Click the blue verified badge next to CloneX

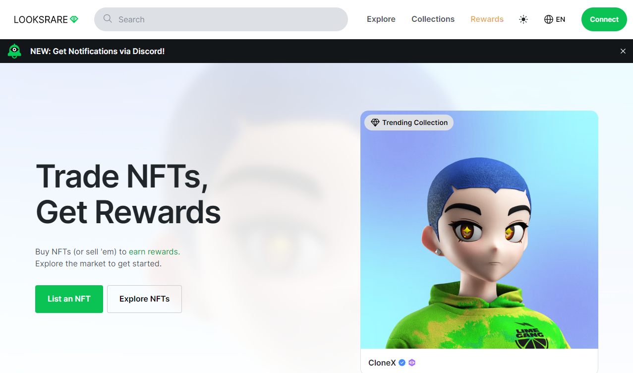[x=402, y=363]
